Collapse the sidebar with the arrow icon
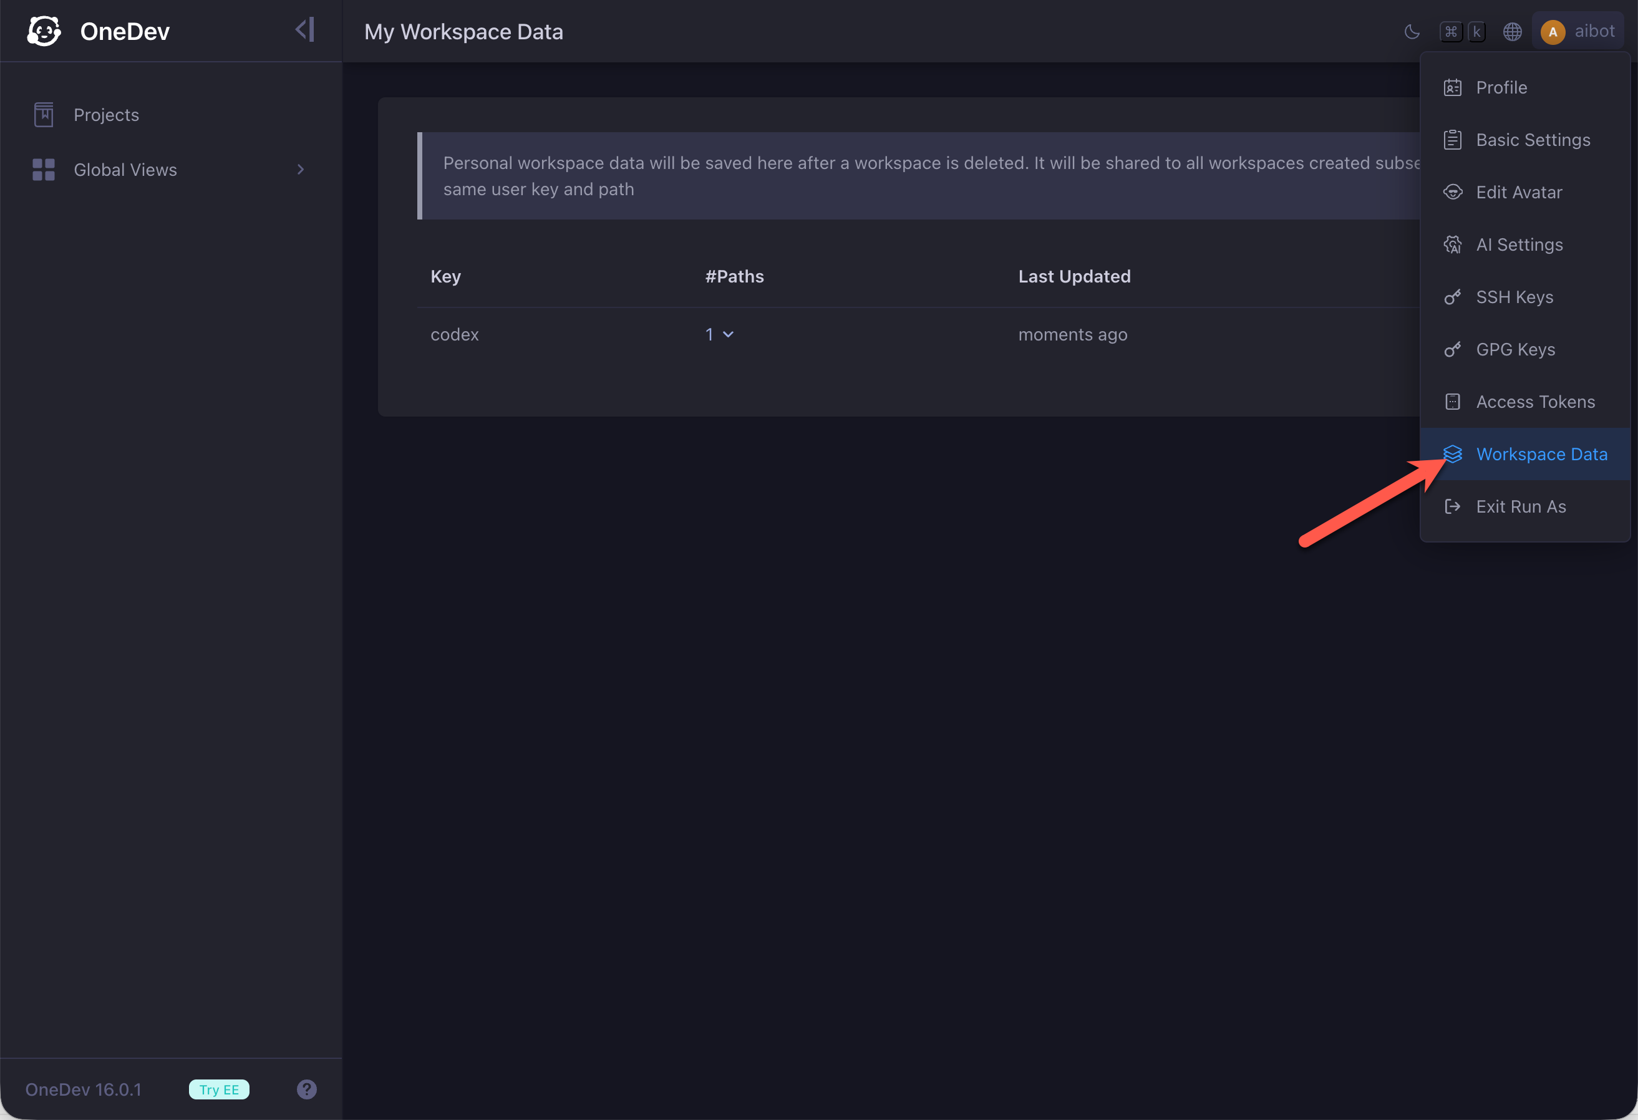1638x1120 pixels. [304, 29]
